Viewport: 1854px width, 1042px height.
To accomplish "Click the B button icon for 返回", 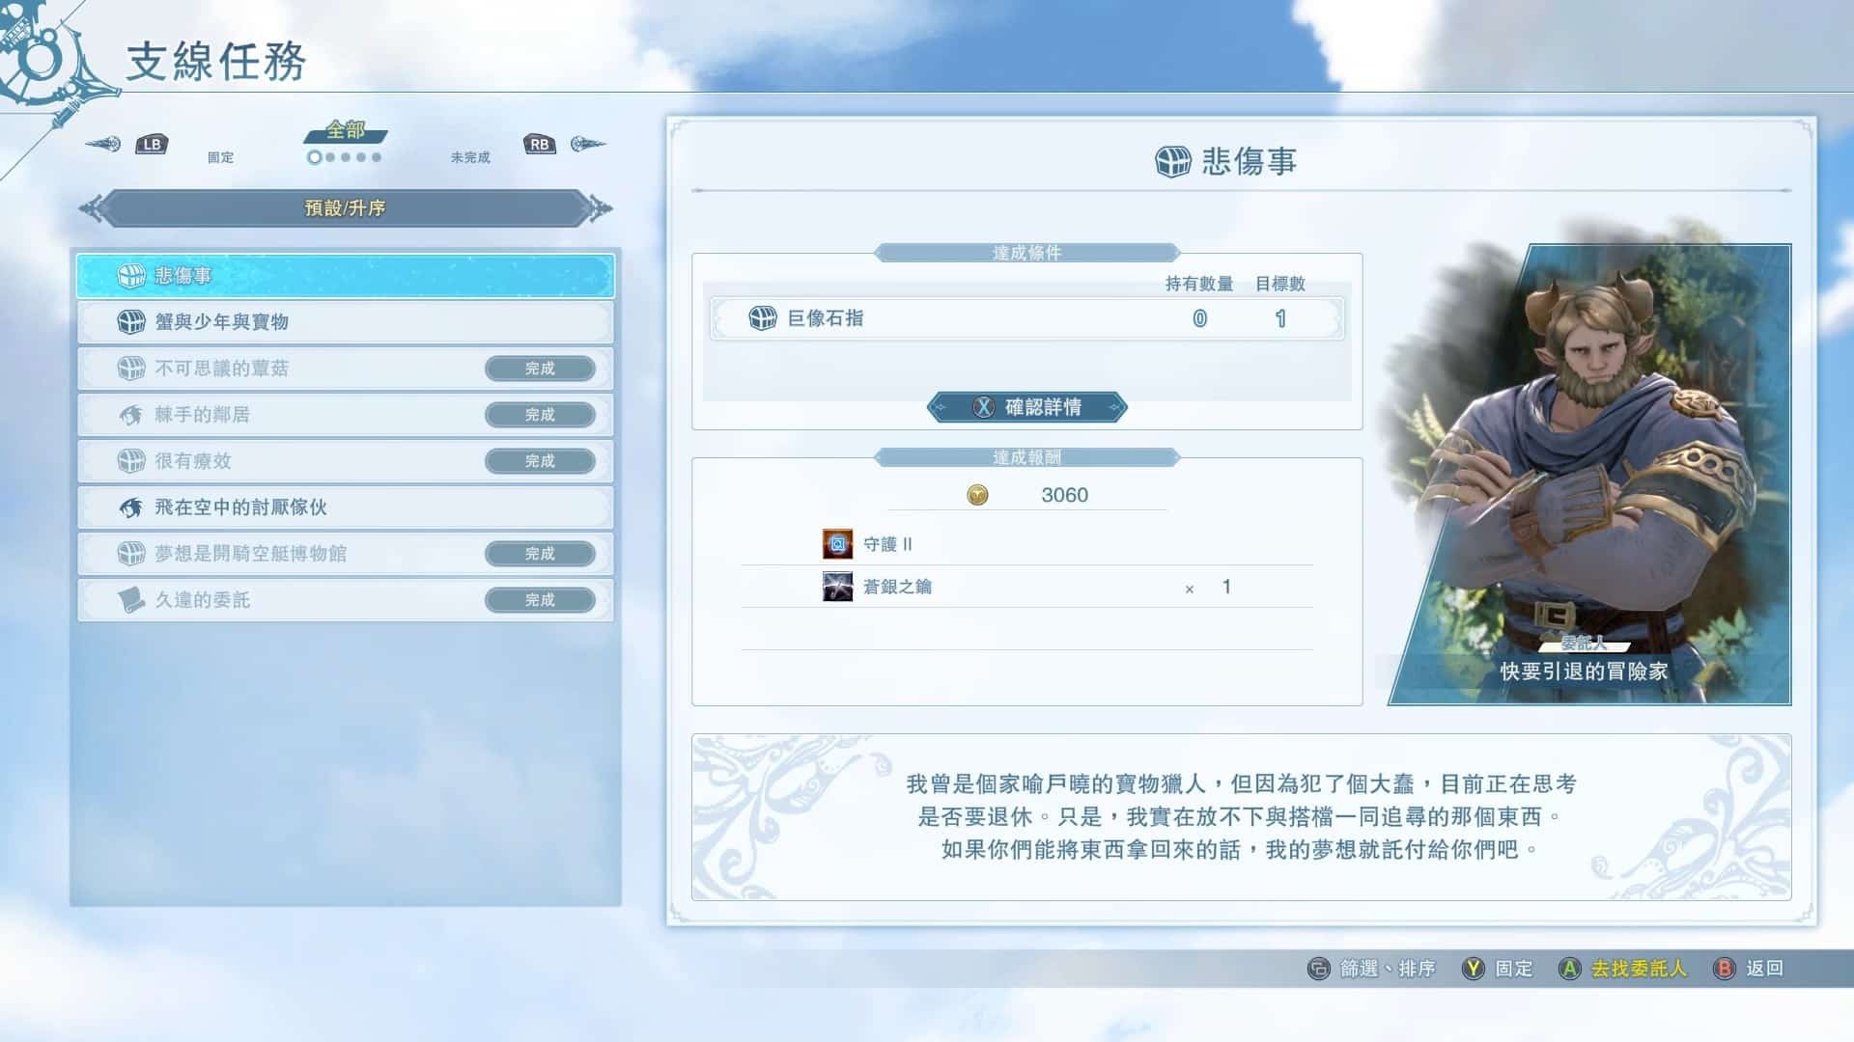I will click(x=1724, y=969).
